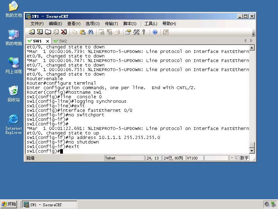Click the Quick Connect lightning icon
This screenshot has width=278, height=209.
(x=40, y=32)
